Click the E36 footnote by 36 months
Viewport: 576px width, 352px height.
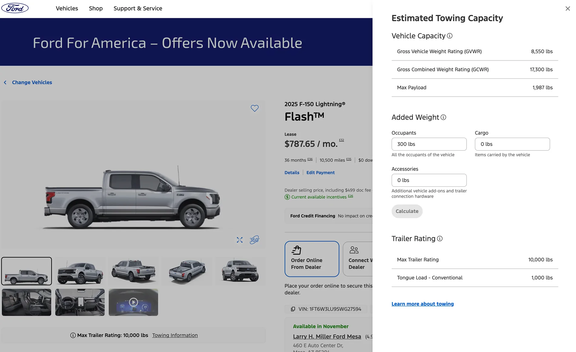(310, 159)
